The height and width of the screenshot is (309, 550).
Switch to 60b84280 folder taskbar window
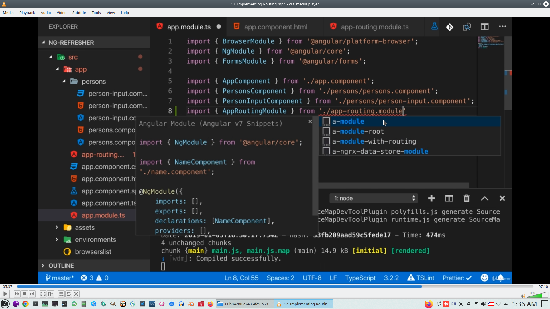point(245,304)
